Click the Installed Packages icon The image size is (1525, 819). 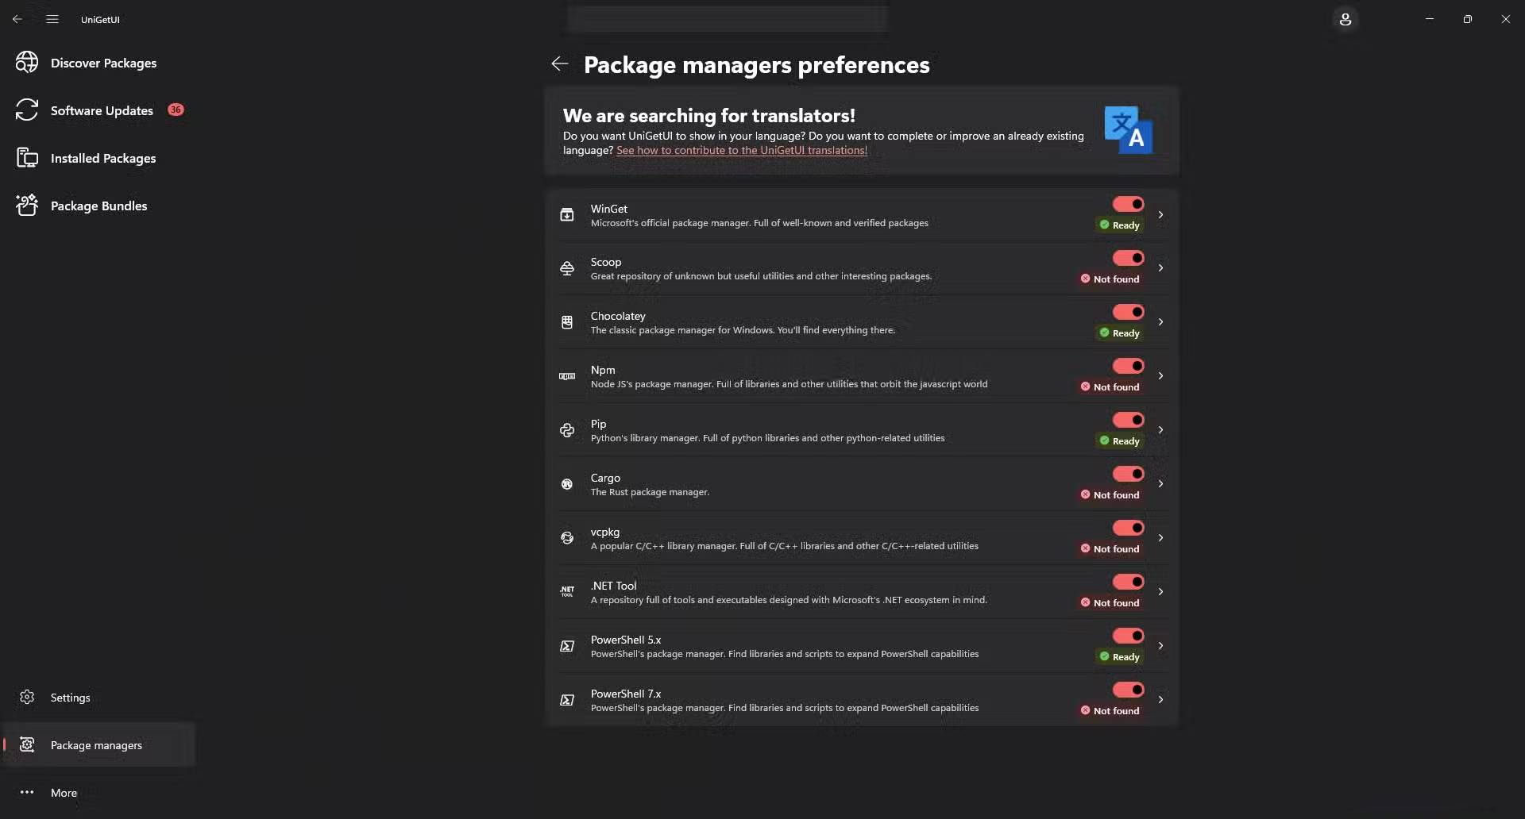[x=27, y=158]
